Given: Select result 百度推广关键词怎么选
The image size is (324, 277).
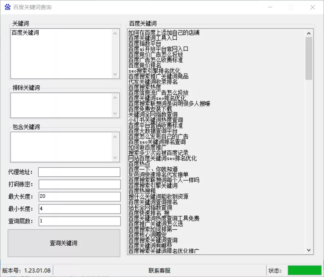Looking at the screenshot, I should coord(155,224).
